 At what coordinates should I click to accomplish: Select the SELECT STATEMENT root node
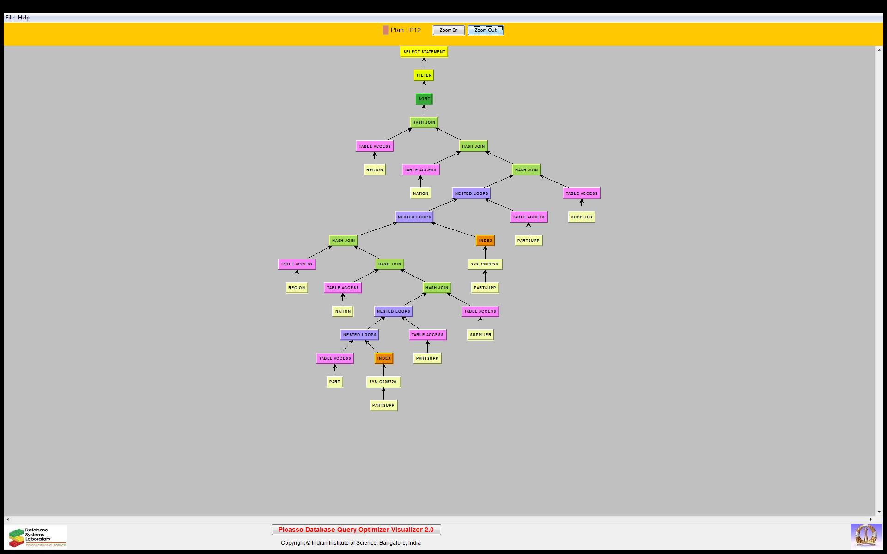(424, 52)
